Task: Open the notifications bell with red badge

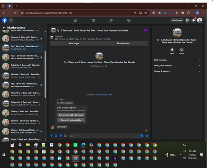Action: point(193,20)
